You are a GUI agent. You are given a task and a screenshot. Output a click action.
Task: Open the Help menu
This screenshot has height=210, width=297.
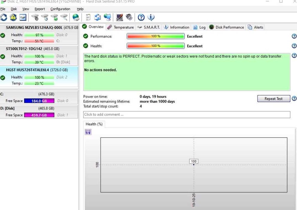pyautogui.click(x=80, y=9)
